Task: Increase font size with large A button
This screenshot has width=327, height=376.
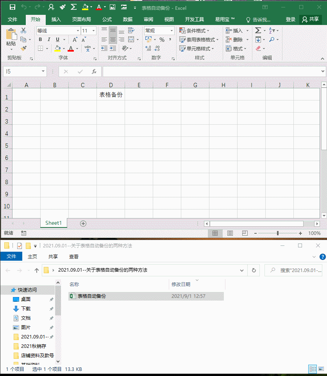Action: pyautogui.click(x=75, y=39)
